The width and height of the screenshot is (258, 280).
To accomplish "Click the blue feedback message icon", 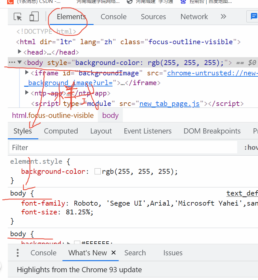I will (253, 17).
